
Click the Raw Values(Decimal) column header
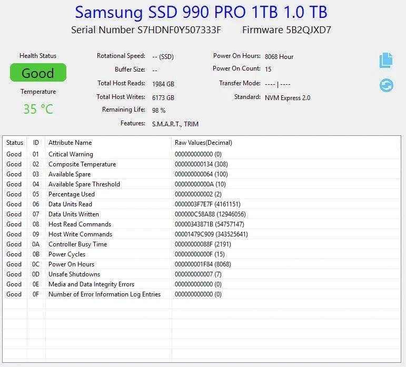pyautogui.click(x=203, y=143)
